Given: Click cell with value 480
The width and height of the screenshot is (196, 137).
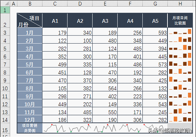Looking at the screenshot, I should coord(105,40).
